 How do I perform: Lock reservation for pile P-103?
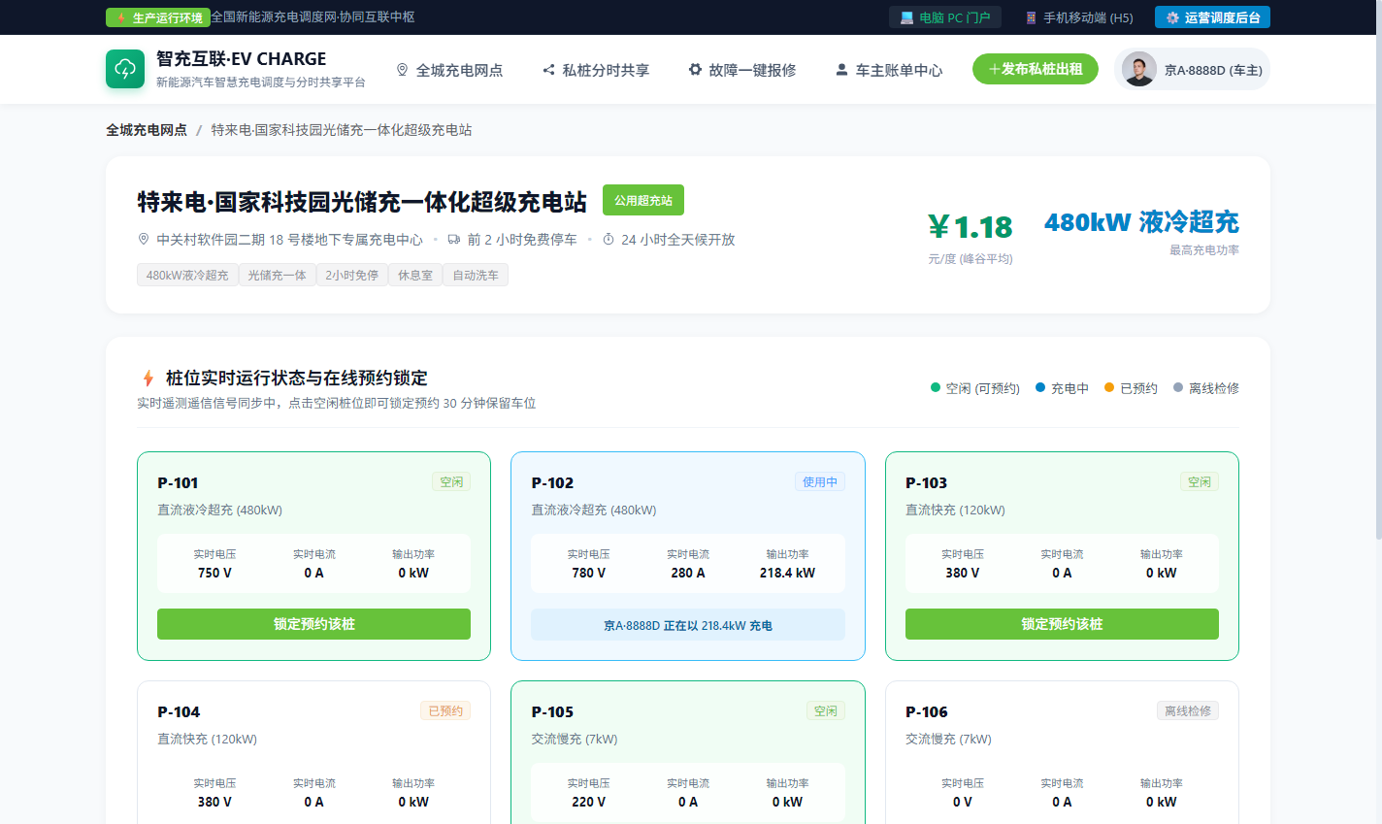tap(1062, 624)
